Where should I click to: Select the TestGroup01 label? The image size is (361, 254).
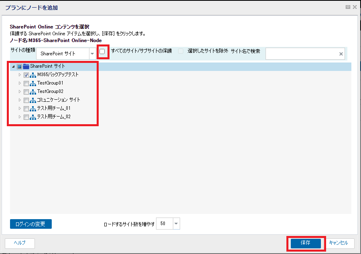pos(50,83)
